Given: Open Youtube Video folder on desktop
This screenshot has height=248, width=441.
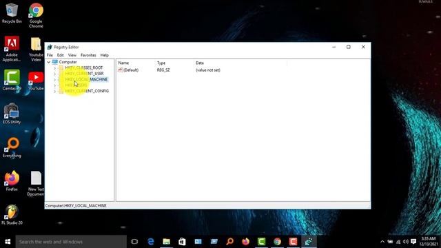Looking at the screenshot, I should pyautogui.click(x=36, y=49).
